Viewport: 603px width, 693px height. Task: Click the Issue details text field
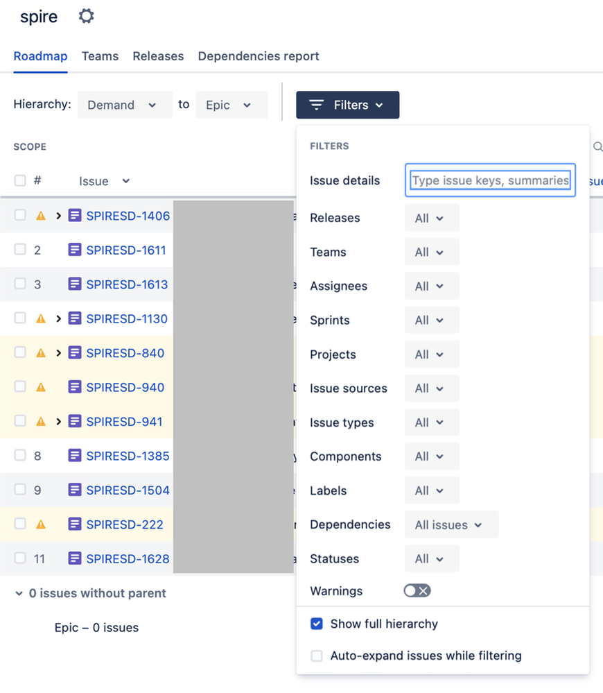tap(490, 180)
